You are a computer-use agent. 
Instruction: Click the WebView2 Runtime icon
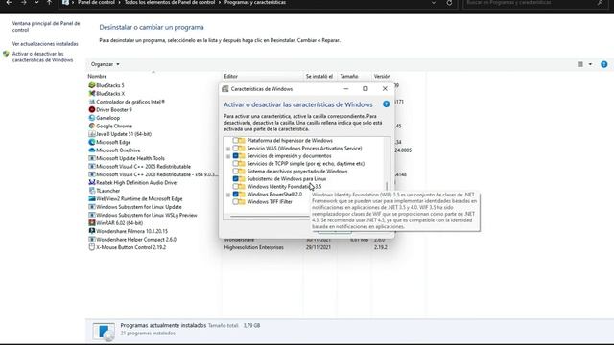[92, 198]
